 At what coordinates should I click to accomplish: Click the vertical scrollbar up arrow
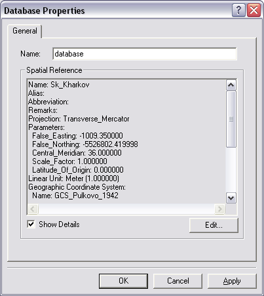coord(231,85)
